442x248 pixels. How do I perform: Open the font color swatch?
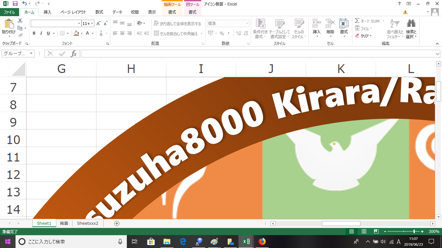(87, 33)
